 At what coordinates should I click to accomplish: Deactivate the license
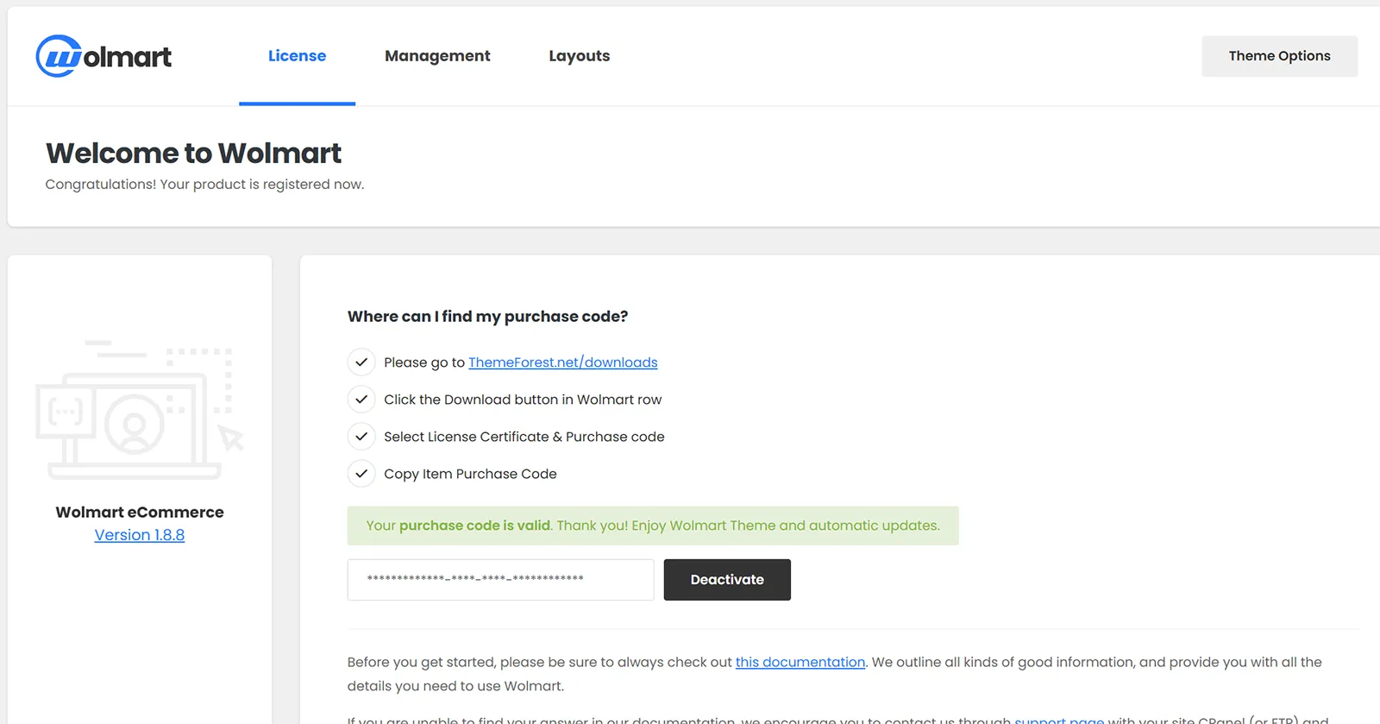[x=727, y=580]
